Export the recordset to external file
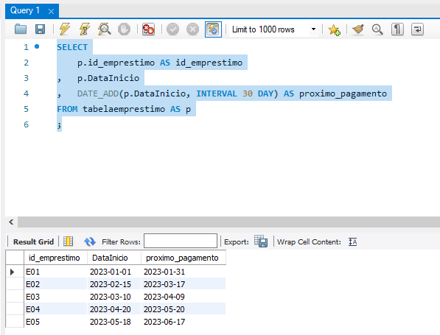Image resolution: width=440 pixels, height=335 pixels. coord(261,241)
